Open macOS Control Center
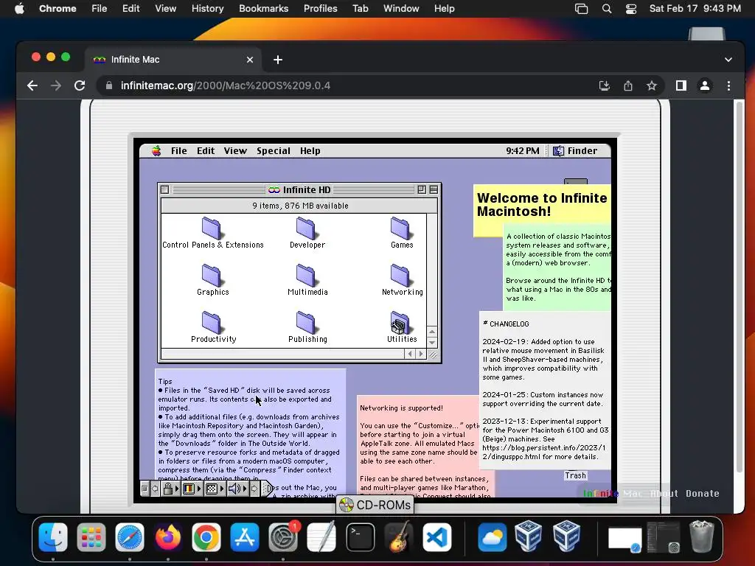 pyautogui.click(x=631, y=9)
